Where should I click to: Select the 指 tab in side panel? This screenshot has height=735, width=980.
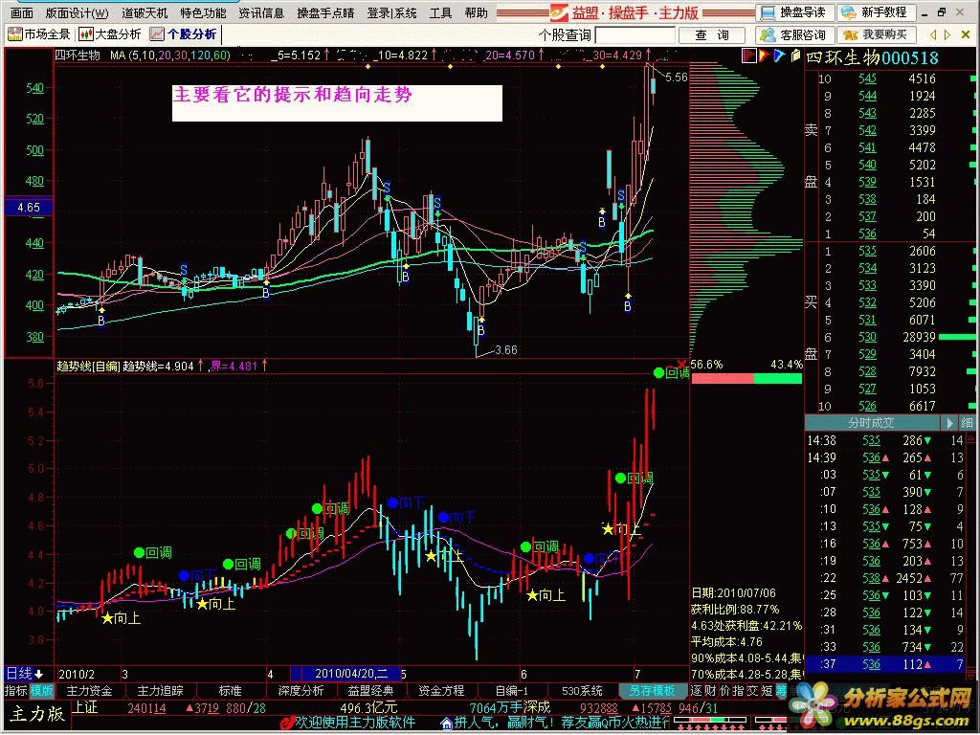click(739, 691)
